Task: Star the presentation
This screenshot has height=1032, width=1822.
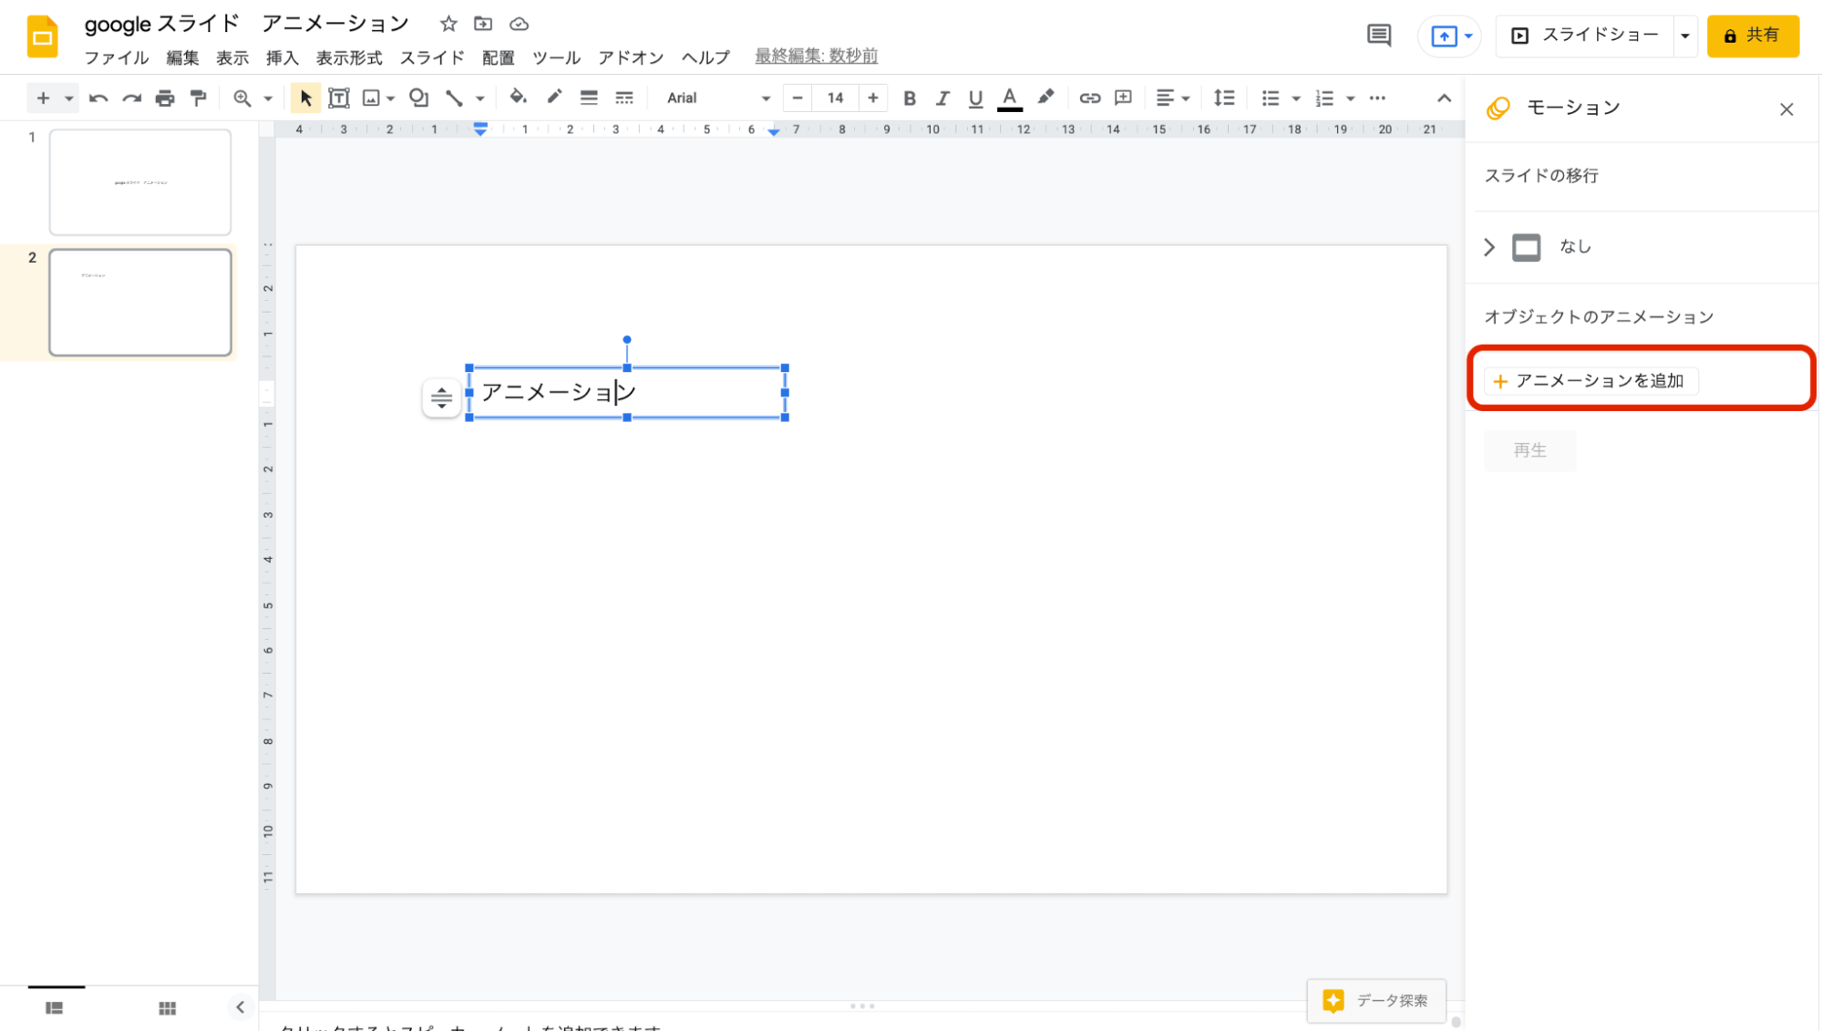Action: [448, 24]
